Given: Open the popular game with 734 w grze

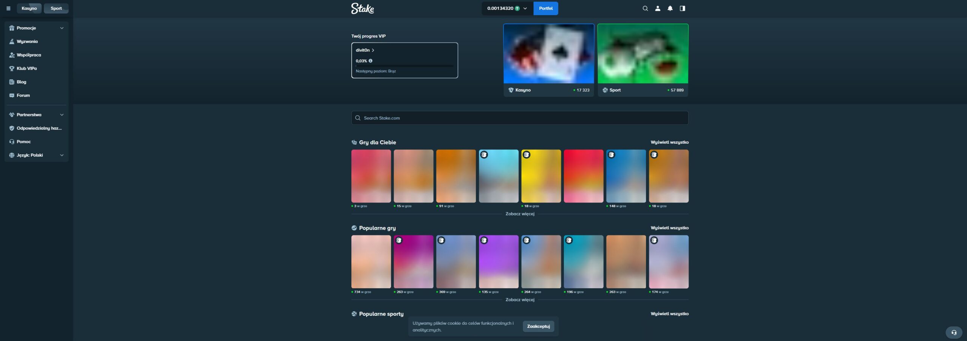Looking at the screenshot, I should 371,262.
